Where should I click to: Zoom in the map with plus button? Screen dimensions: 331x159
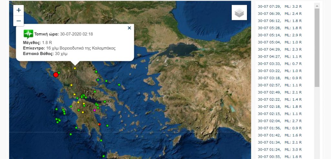pos(18,10)
